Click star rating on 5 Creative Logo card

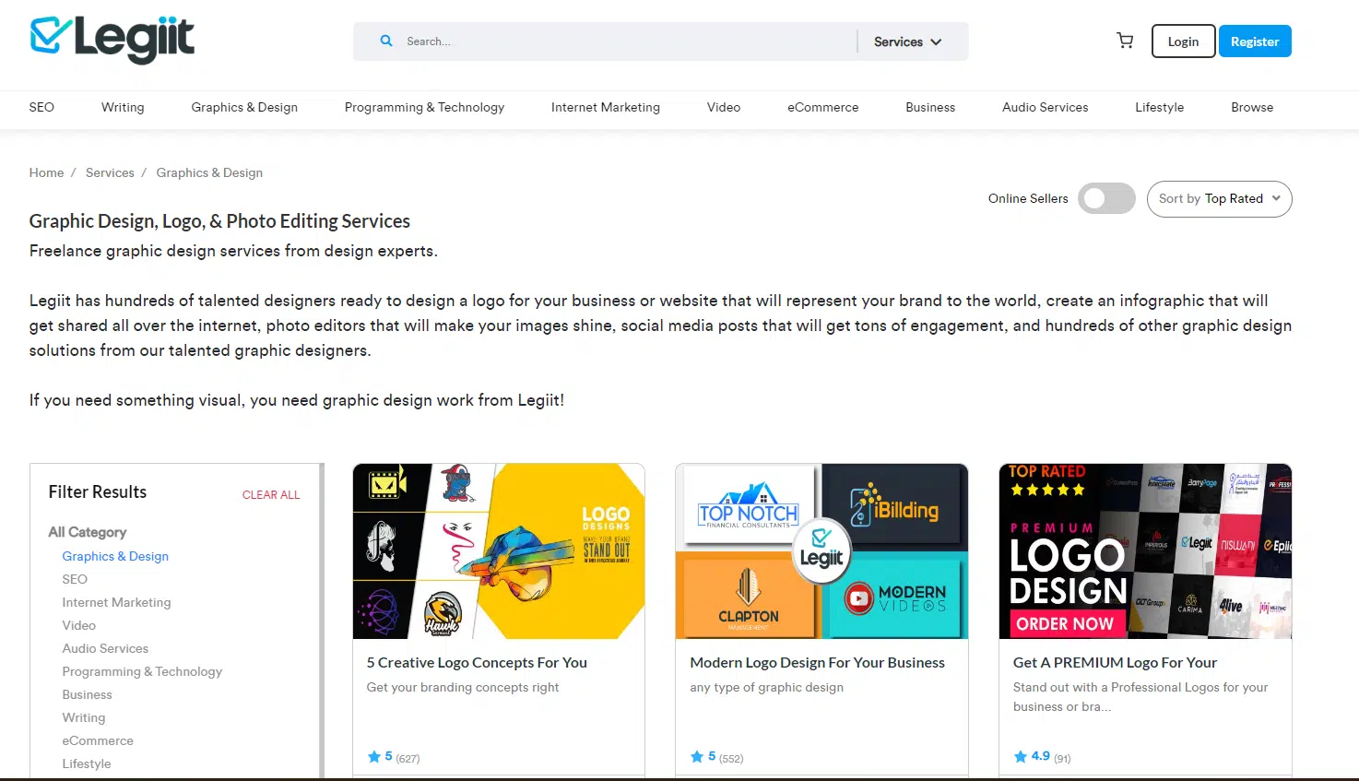point(380,756)
